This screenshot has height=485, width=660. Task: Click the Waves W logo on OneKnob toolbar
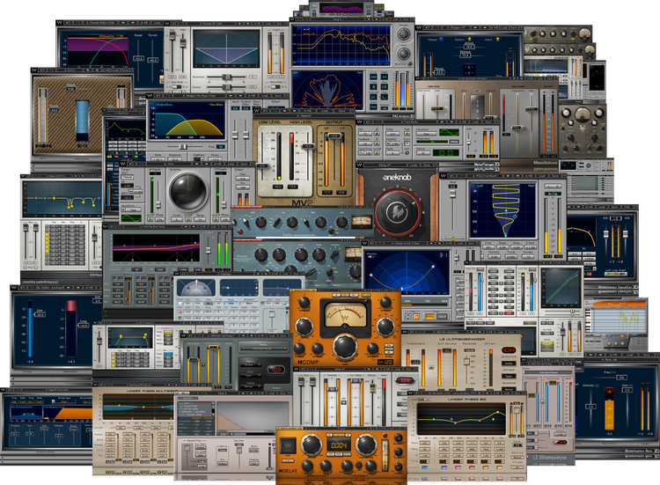point(360,165)
